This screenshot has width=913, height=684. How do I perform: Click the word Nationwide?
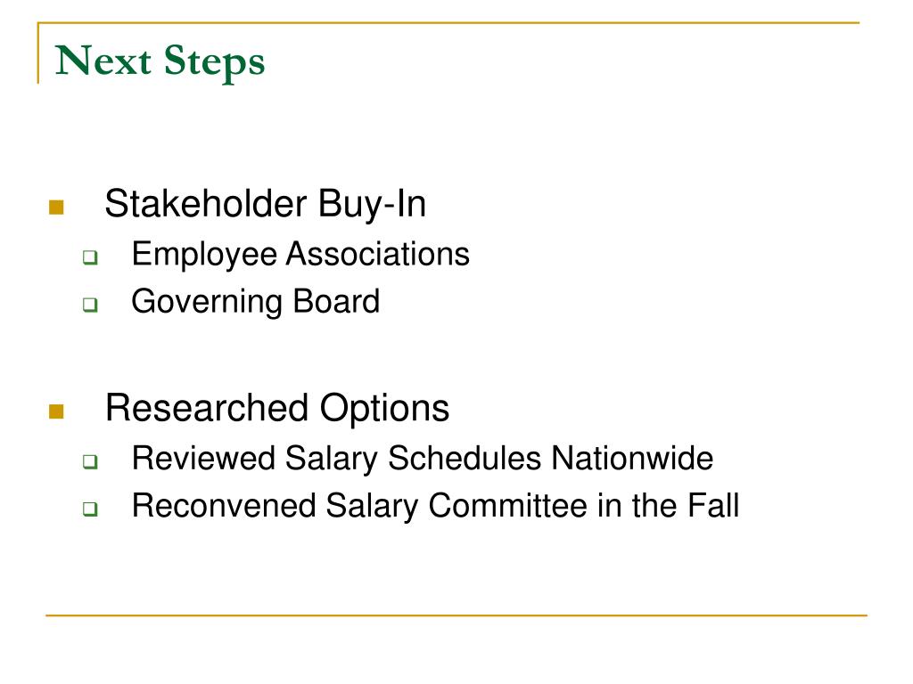632,458
